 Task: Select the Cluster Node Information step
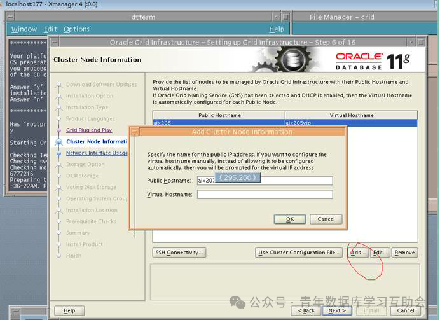click(x=97, y=141)
